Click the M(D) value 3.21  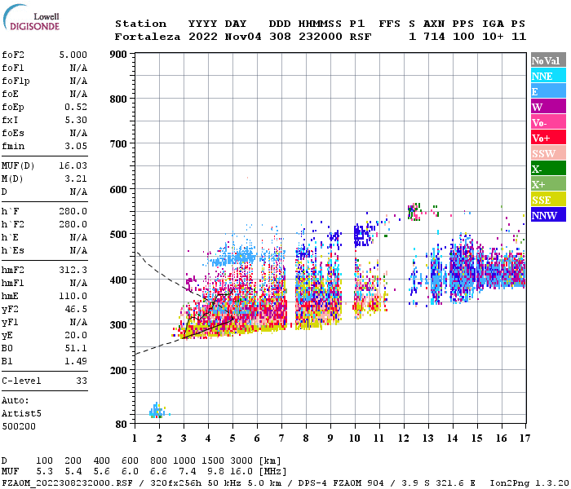pos(76,179)
